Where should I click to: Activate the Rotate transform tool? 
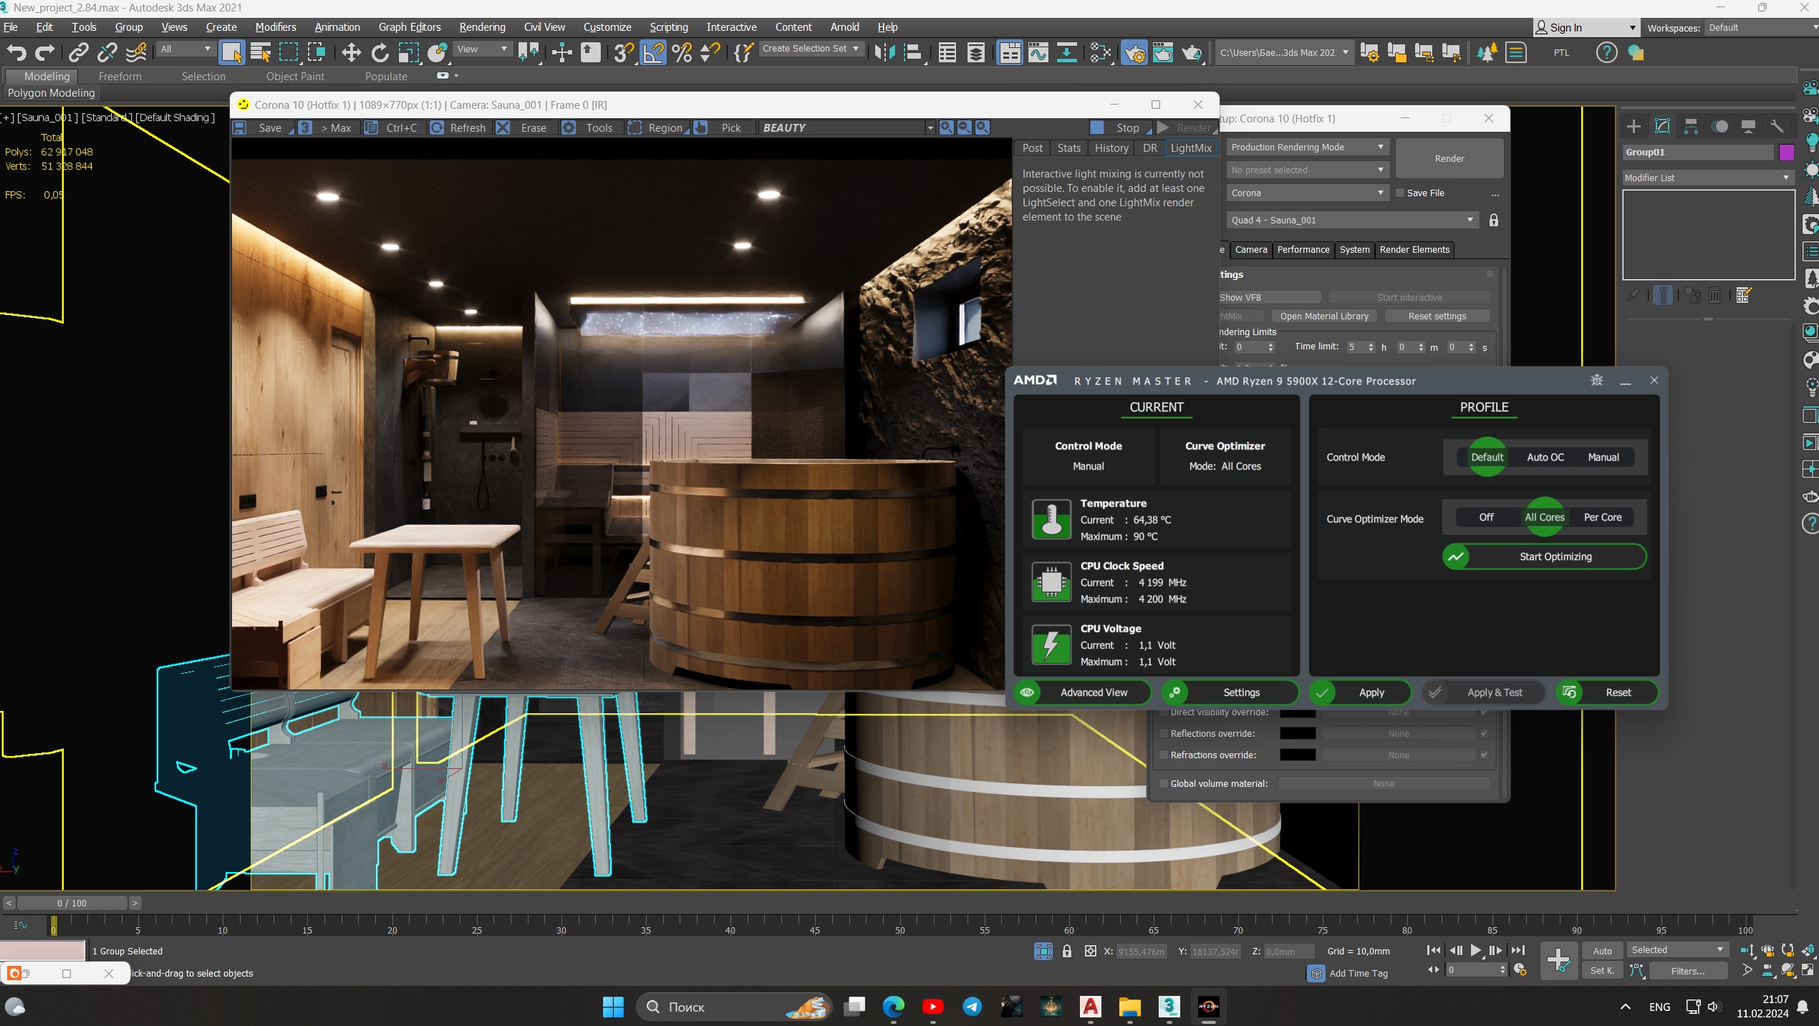[x=380, y=52]
